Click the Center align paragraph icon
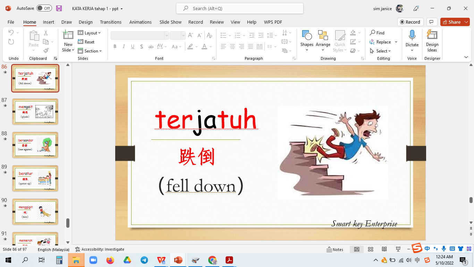 click(x=232, y=46)
